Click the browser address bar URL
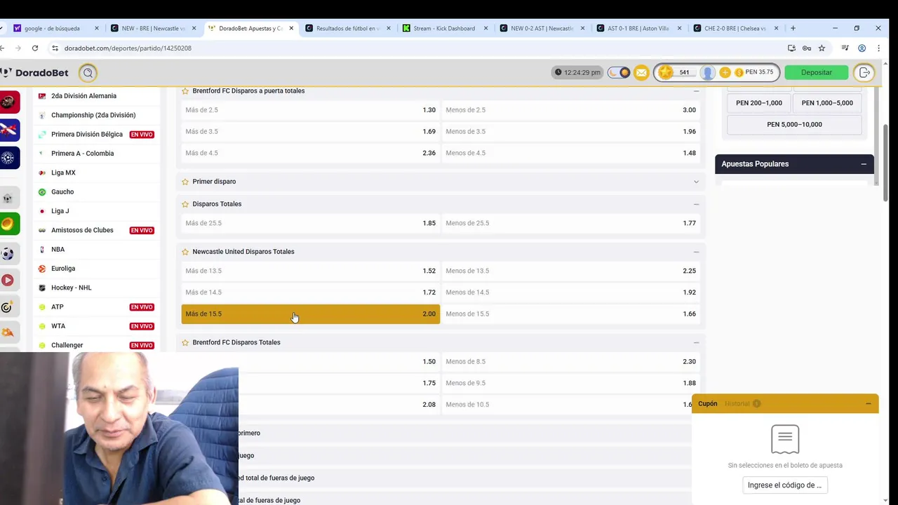The height and width of the screenshot is (505, 898). (128, 48)
